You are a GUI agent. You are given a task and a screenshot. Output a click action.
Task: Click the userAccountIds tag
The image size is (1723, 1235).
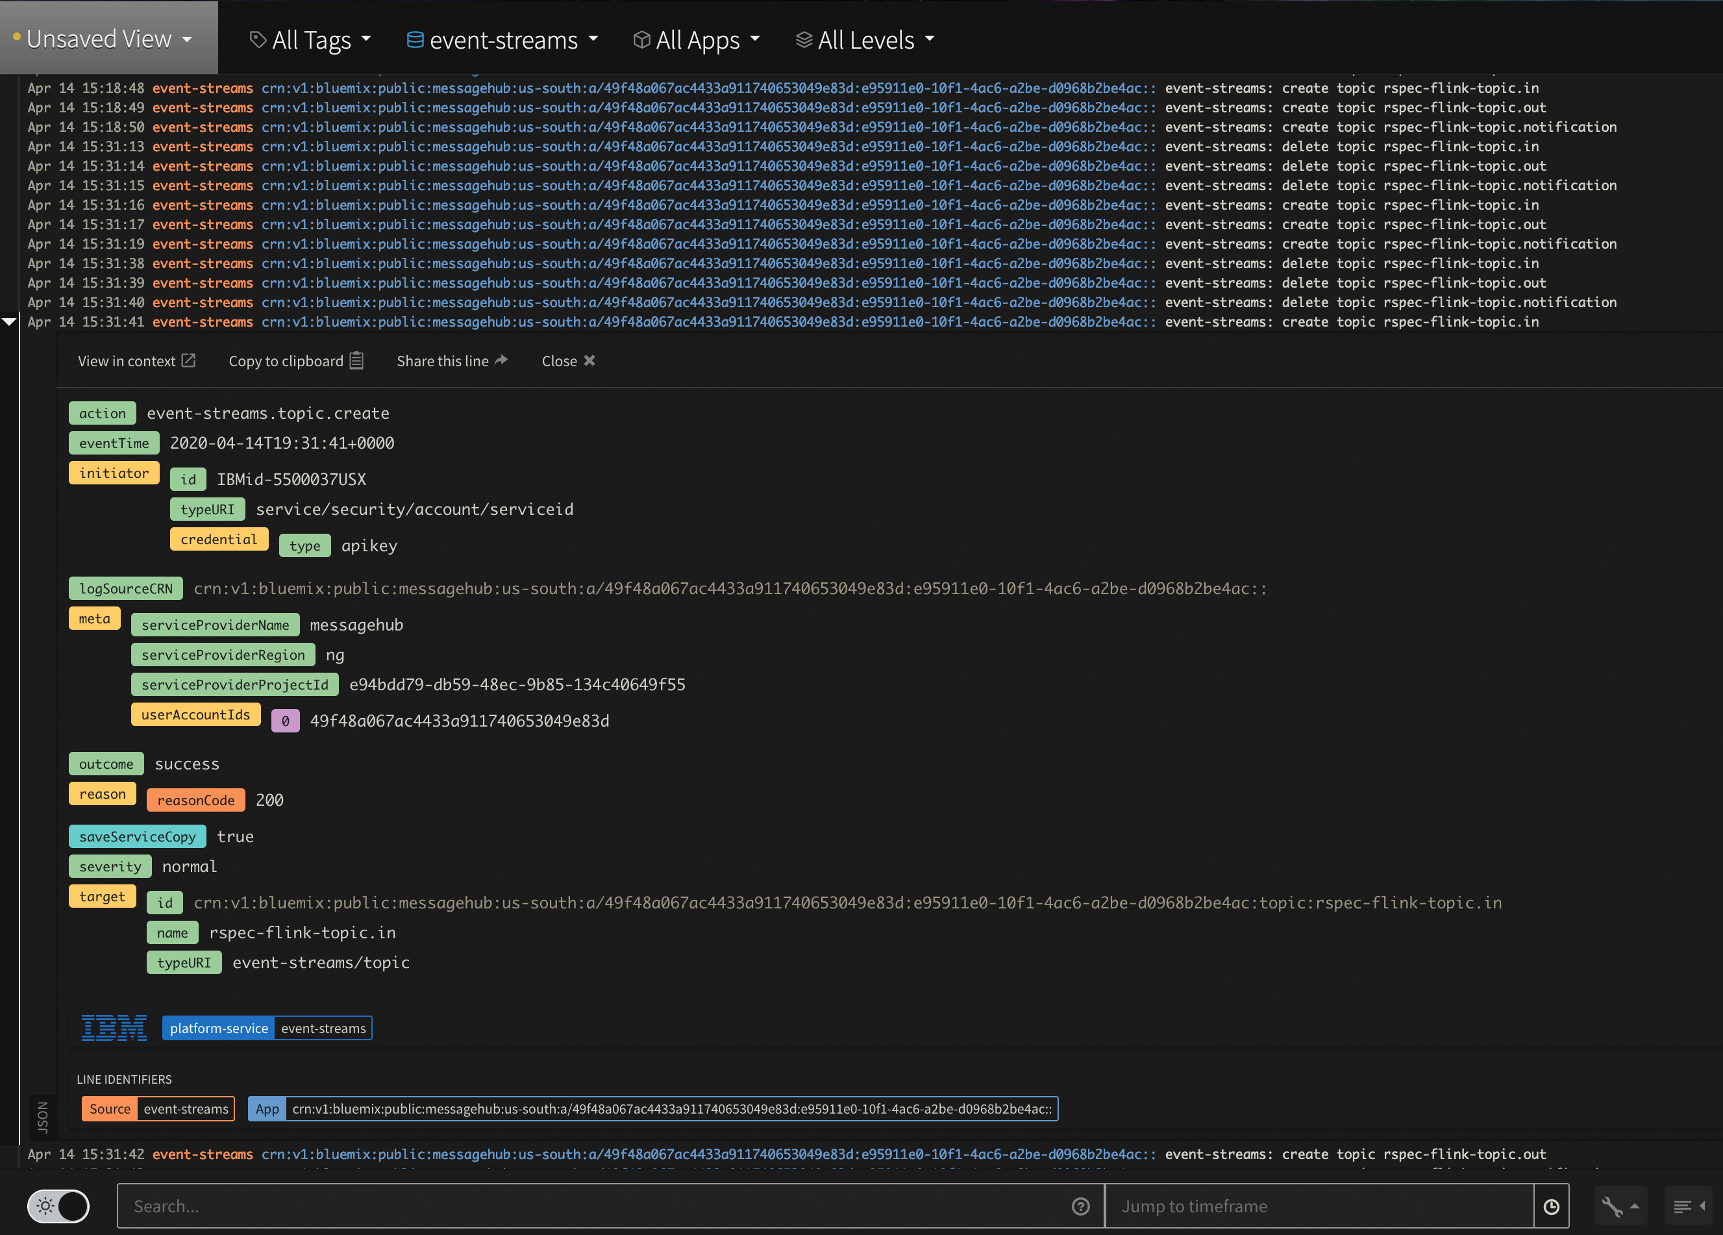[195, 714]
